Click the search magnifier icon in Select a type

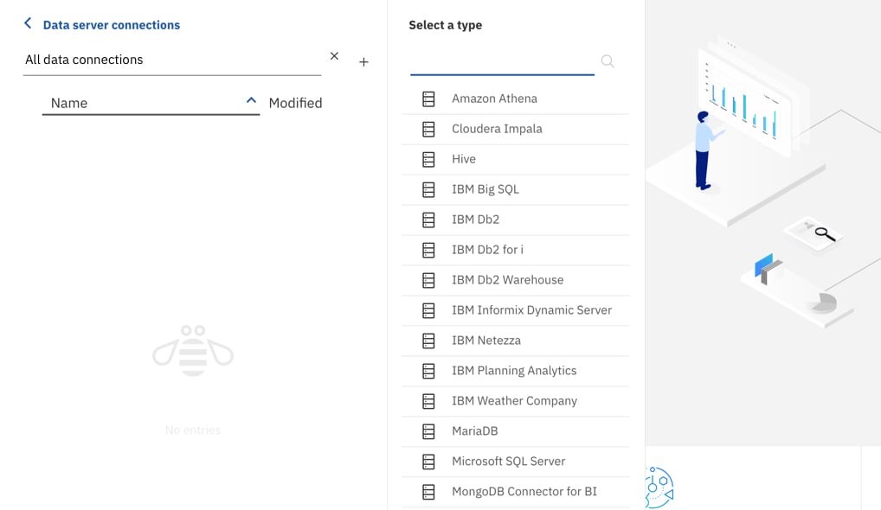pyautogui.click(x=608, y=61)
